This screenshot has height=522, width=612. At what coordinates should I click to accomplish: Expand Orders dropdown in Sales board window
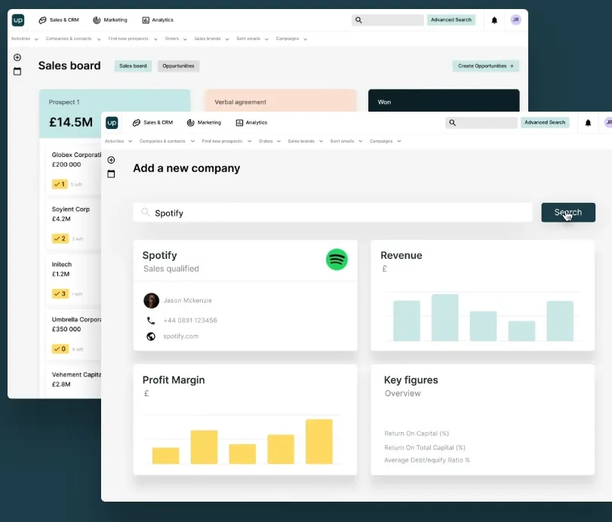click(176, 38)
